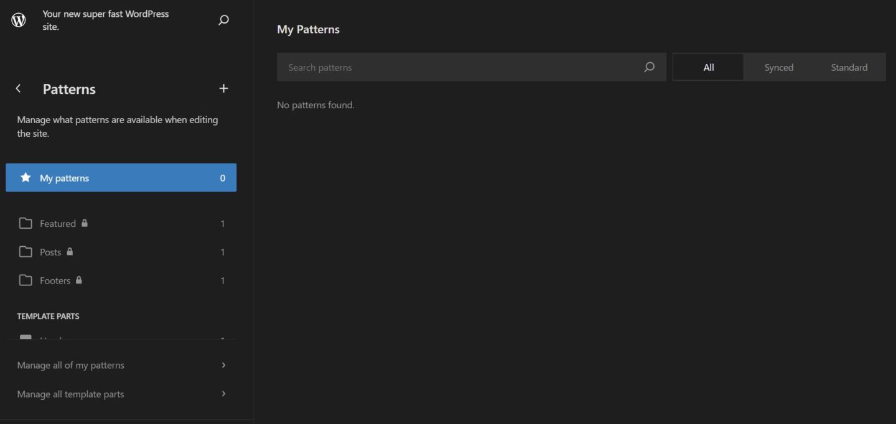This screenshot has height=424, width=896.
Task: Click the Featured folder icon
Action: 26,223
